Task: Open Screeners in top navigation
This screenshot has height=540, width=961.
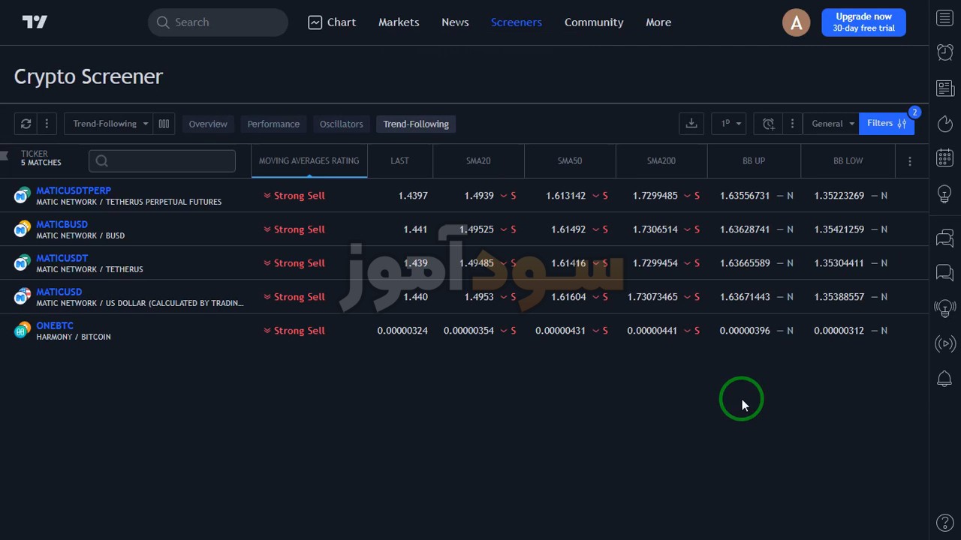Action: [x=517, y=22]
